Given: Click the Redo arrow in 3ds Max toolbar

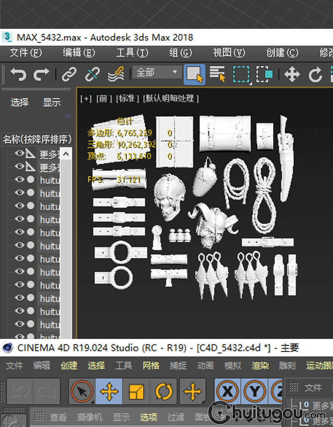Looking at the screenshot, I should click(x=41, y=74).
